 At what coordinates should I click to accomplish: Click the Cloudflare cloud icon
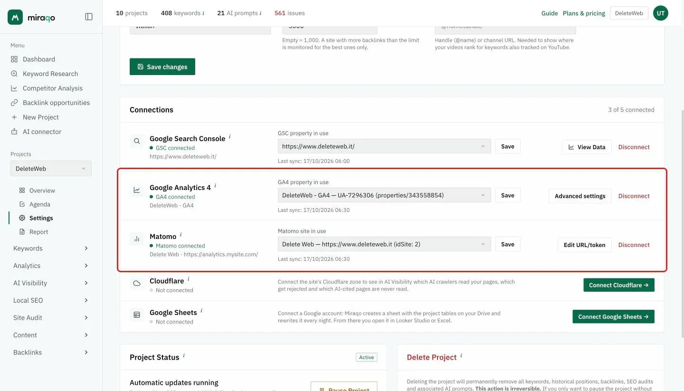[x=137, y=284]
